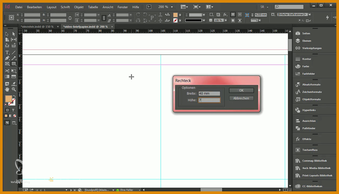Toggle constrain proportions chain link icon
339x194 pixels.
point(104,18)
